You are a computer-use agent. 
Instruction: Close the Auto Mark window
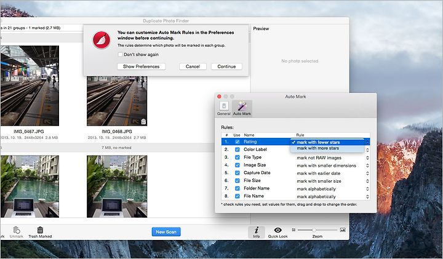219,97
